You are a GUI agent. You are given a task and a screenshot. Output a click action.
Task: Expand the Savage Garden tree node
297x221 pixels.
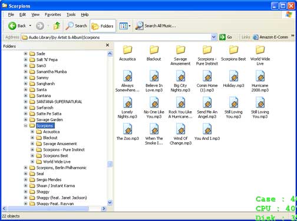[25, 119]
